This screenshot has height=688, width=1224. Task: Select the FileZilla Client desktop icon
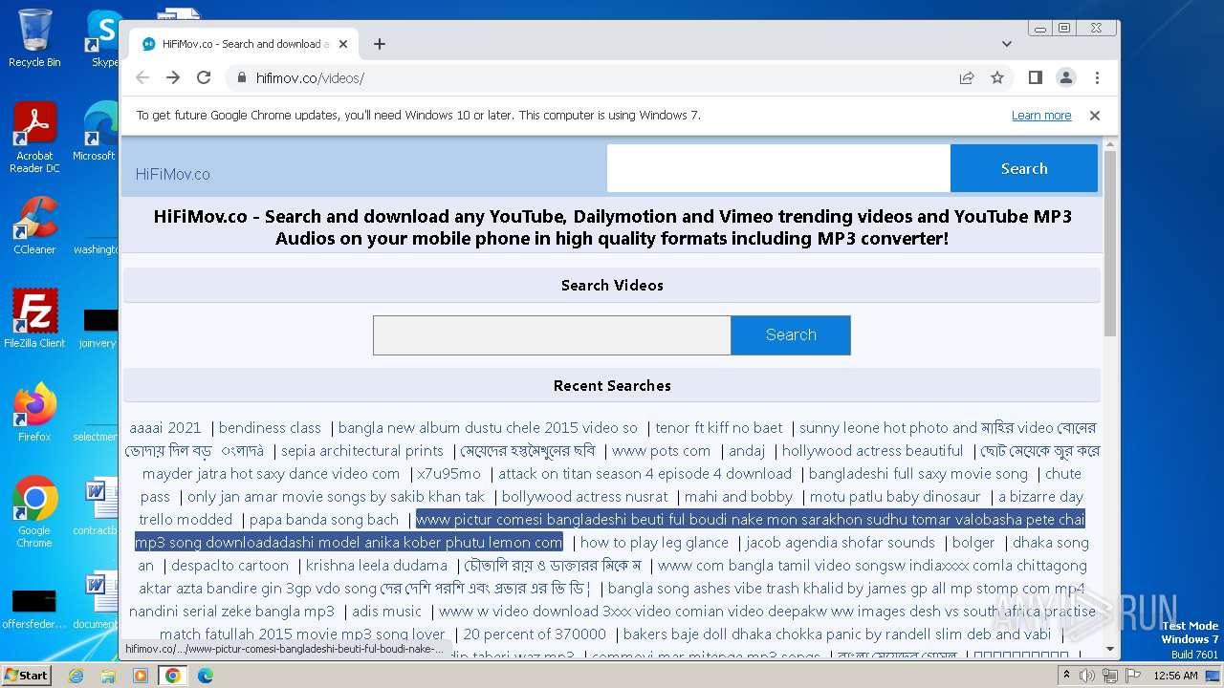point(34,319)
